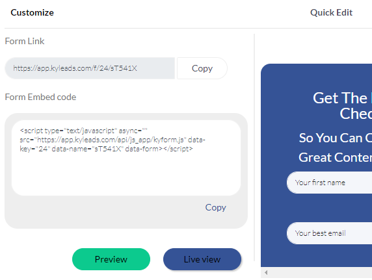This screenshot has width=372, height=280.
Task: Open the Live view
Action: [x=202, y=259]
